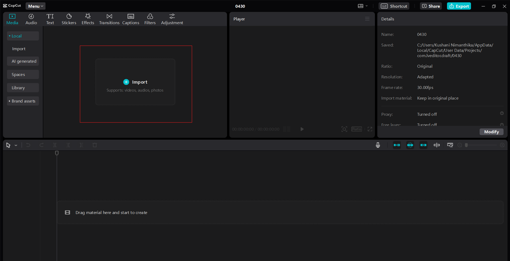
Task: Open the Player panel menu icon
Action: pos(367,19)
